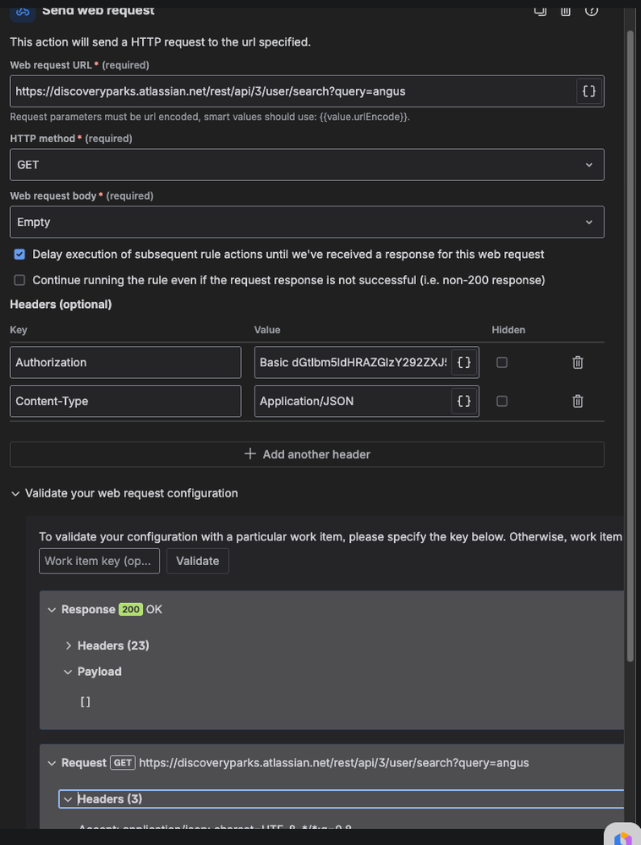The image size is (641, 845).
Task: Click the Basic authorization value field
Action: point(353,362)
